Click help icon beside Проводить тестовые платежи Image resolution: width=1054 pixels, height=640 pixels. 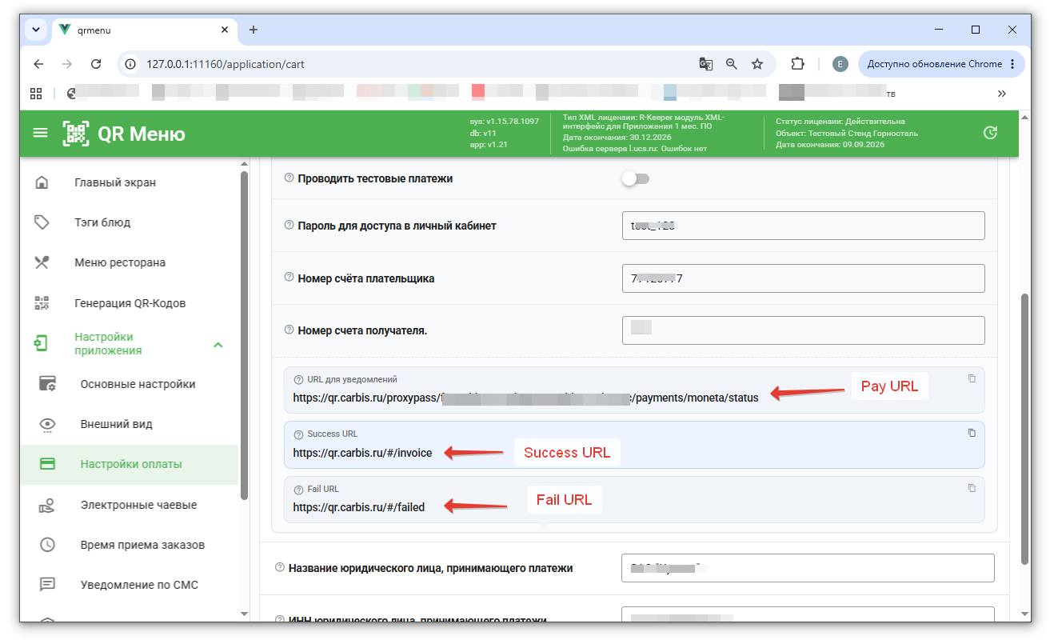pos(289,178)
